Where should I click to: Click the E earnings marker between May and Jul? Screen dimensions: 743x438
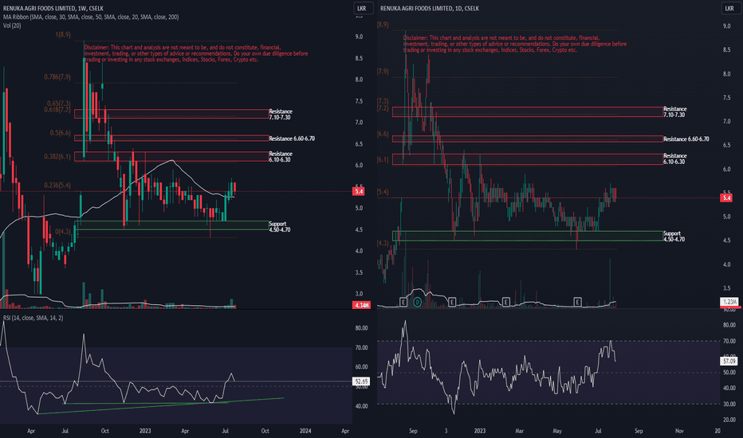coord(577,302)
